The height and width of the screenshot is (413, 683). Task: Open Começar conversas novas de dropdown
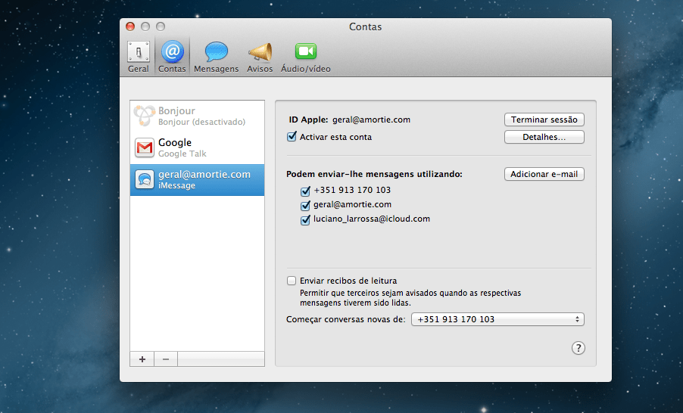point(497,319)
